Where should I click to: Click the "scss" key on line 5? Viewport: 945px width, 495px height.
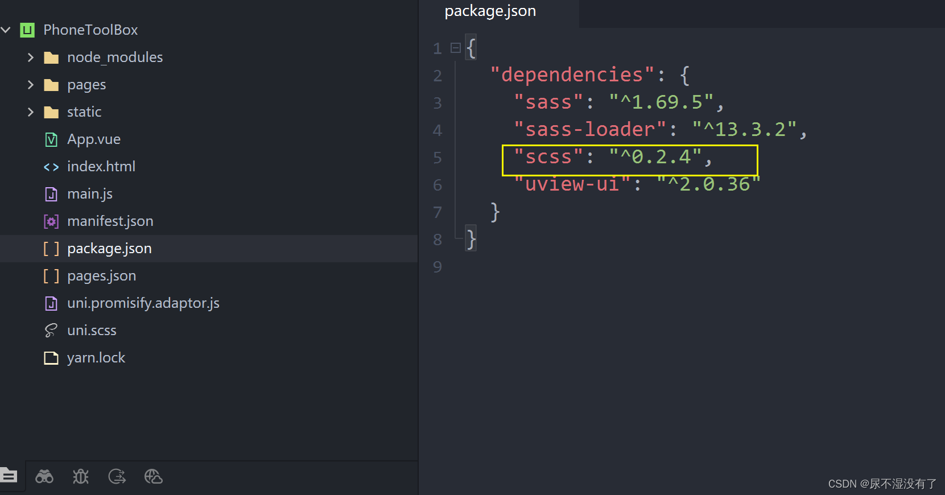point(548,156)
